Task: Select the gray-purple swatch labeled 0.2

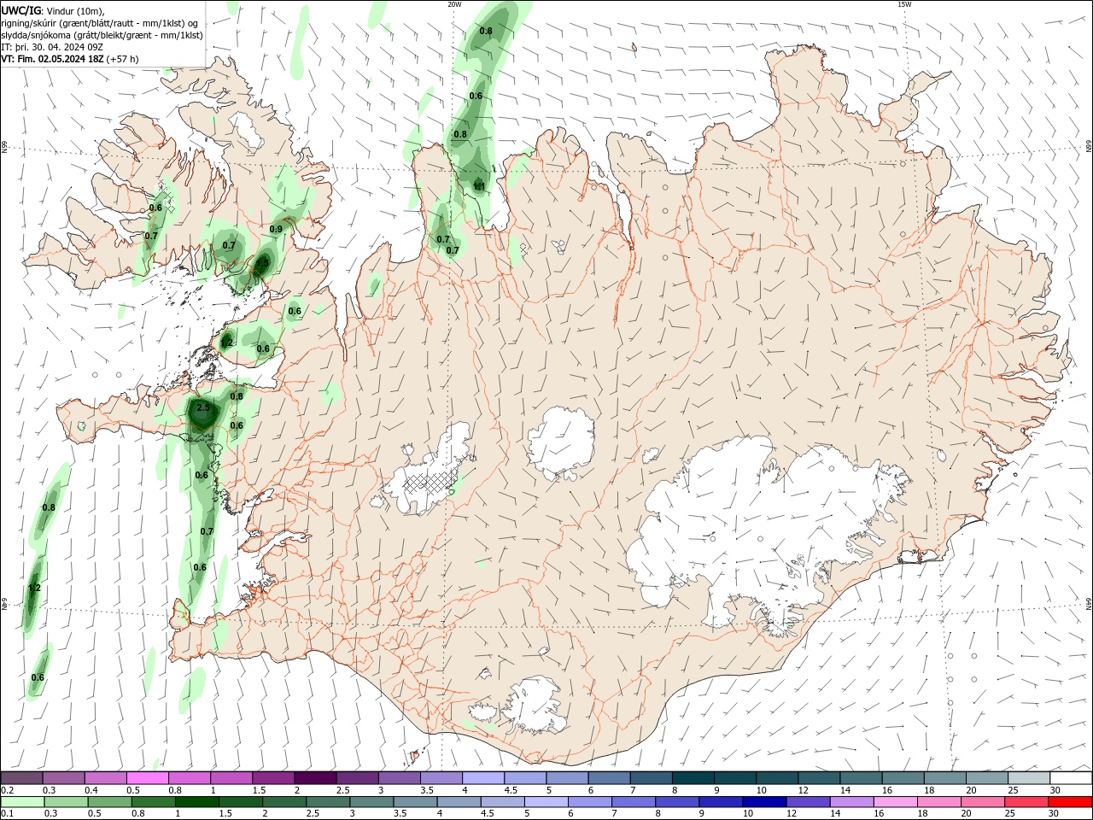Action: pyautogui.click(x=22, y=778)
